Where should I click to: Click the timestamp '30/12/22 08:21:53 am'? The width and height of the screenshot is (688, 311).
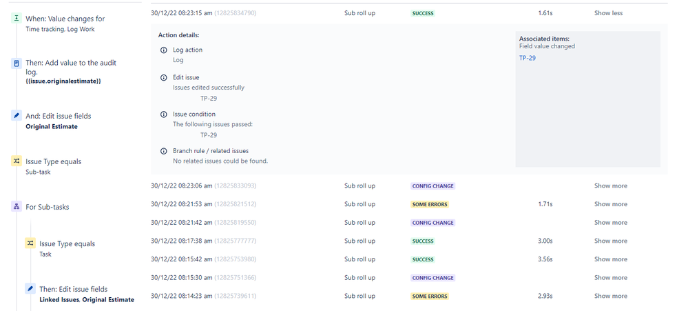click(182, 204)
